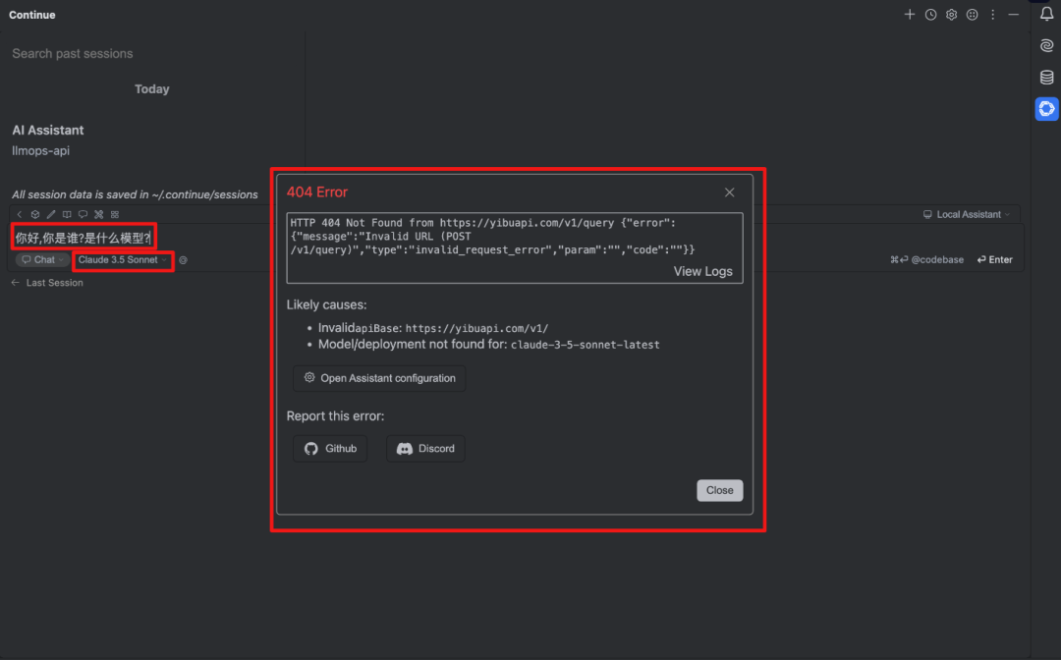The image size is (1061, 660).
Task: Click the HTTP 404 Not Found error text
Action: pyautogui.click(x=492, y=236)
